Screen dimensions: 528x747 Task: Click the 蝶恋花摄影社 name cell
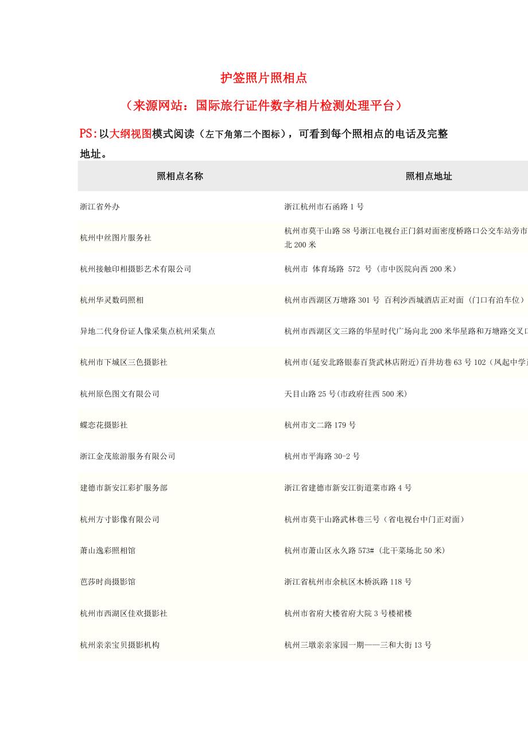pos(104,425)
